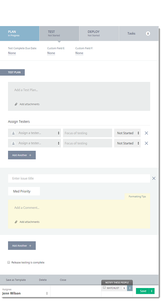Screen dimensions: 162x302
Task: Open the Formatting Tips link
Action: click(x=137, y=196)
